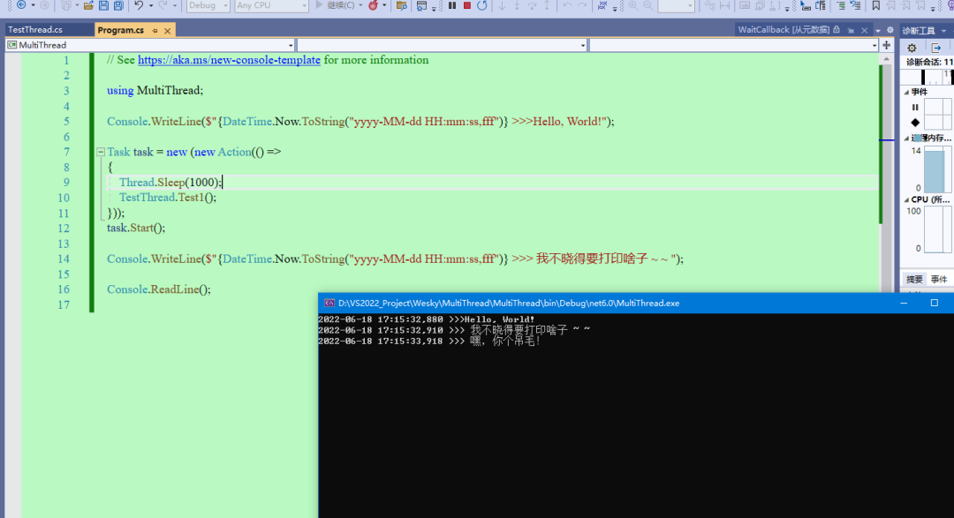
Task: Select the 事件 tab in Diagnostic Tools
Action: [x=939, y=279]
